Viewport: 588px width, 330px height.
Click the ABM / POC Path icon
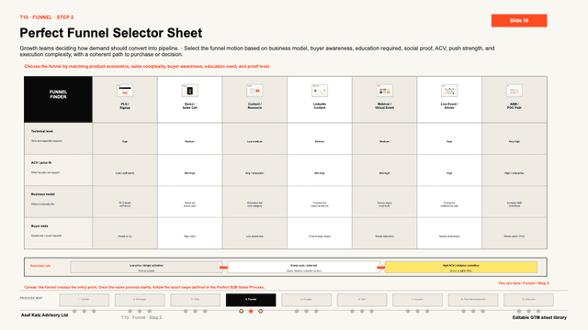[x=514, y=91]
